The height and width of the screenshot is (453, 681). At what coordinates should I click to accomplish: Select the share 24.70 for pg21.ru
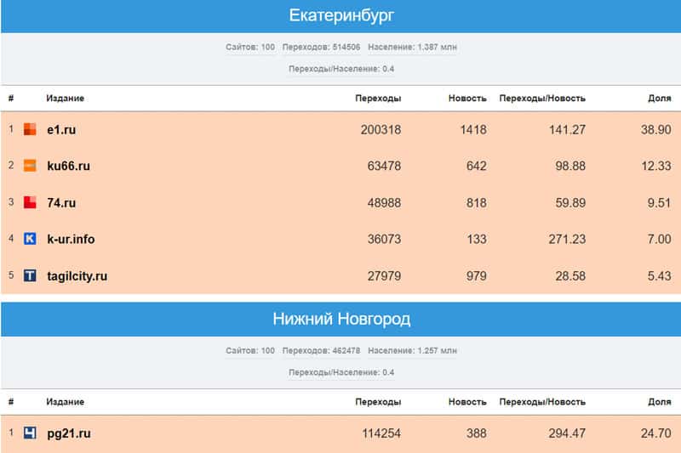[655, 433]
